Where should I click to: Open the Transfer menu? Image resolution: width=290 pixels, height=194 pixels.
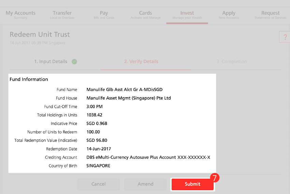[x=62, y=15]
